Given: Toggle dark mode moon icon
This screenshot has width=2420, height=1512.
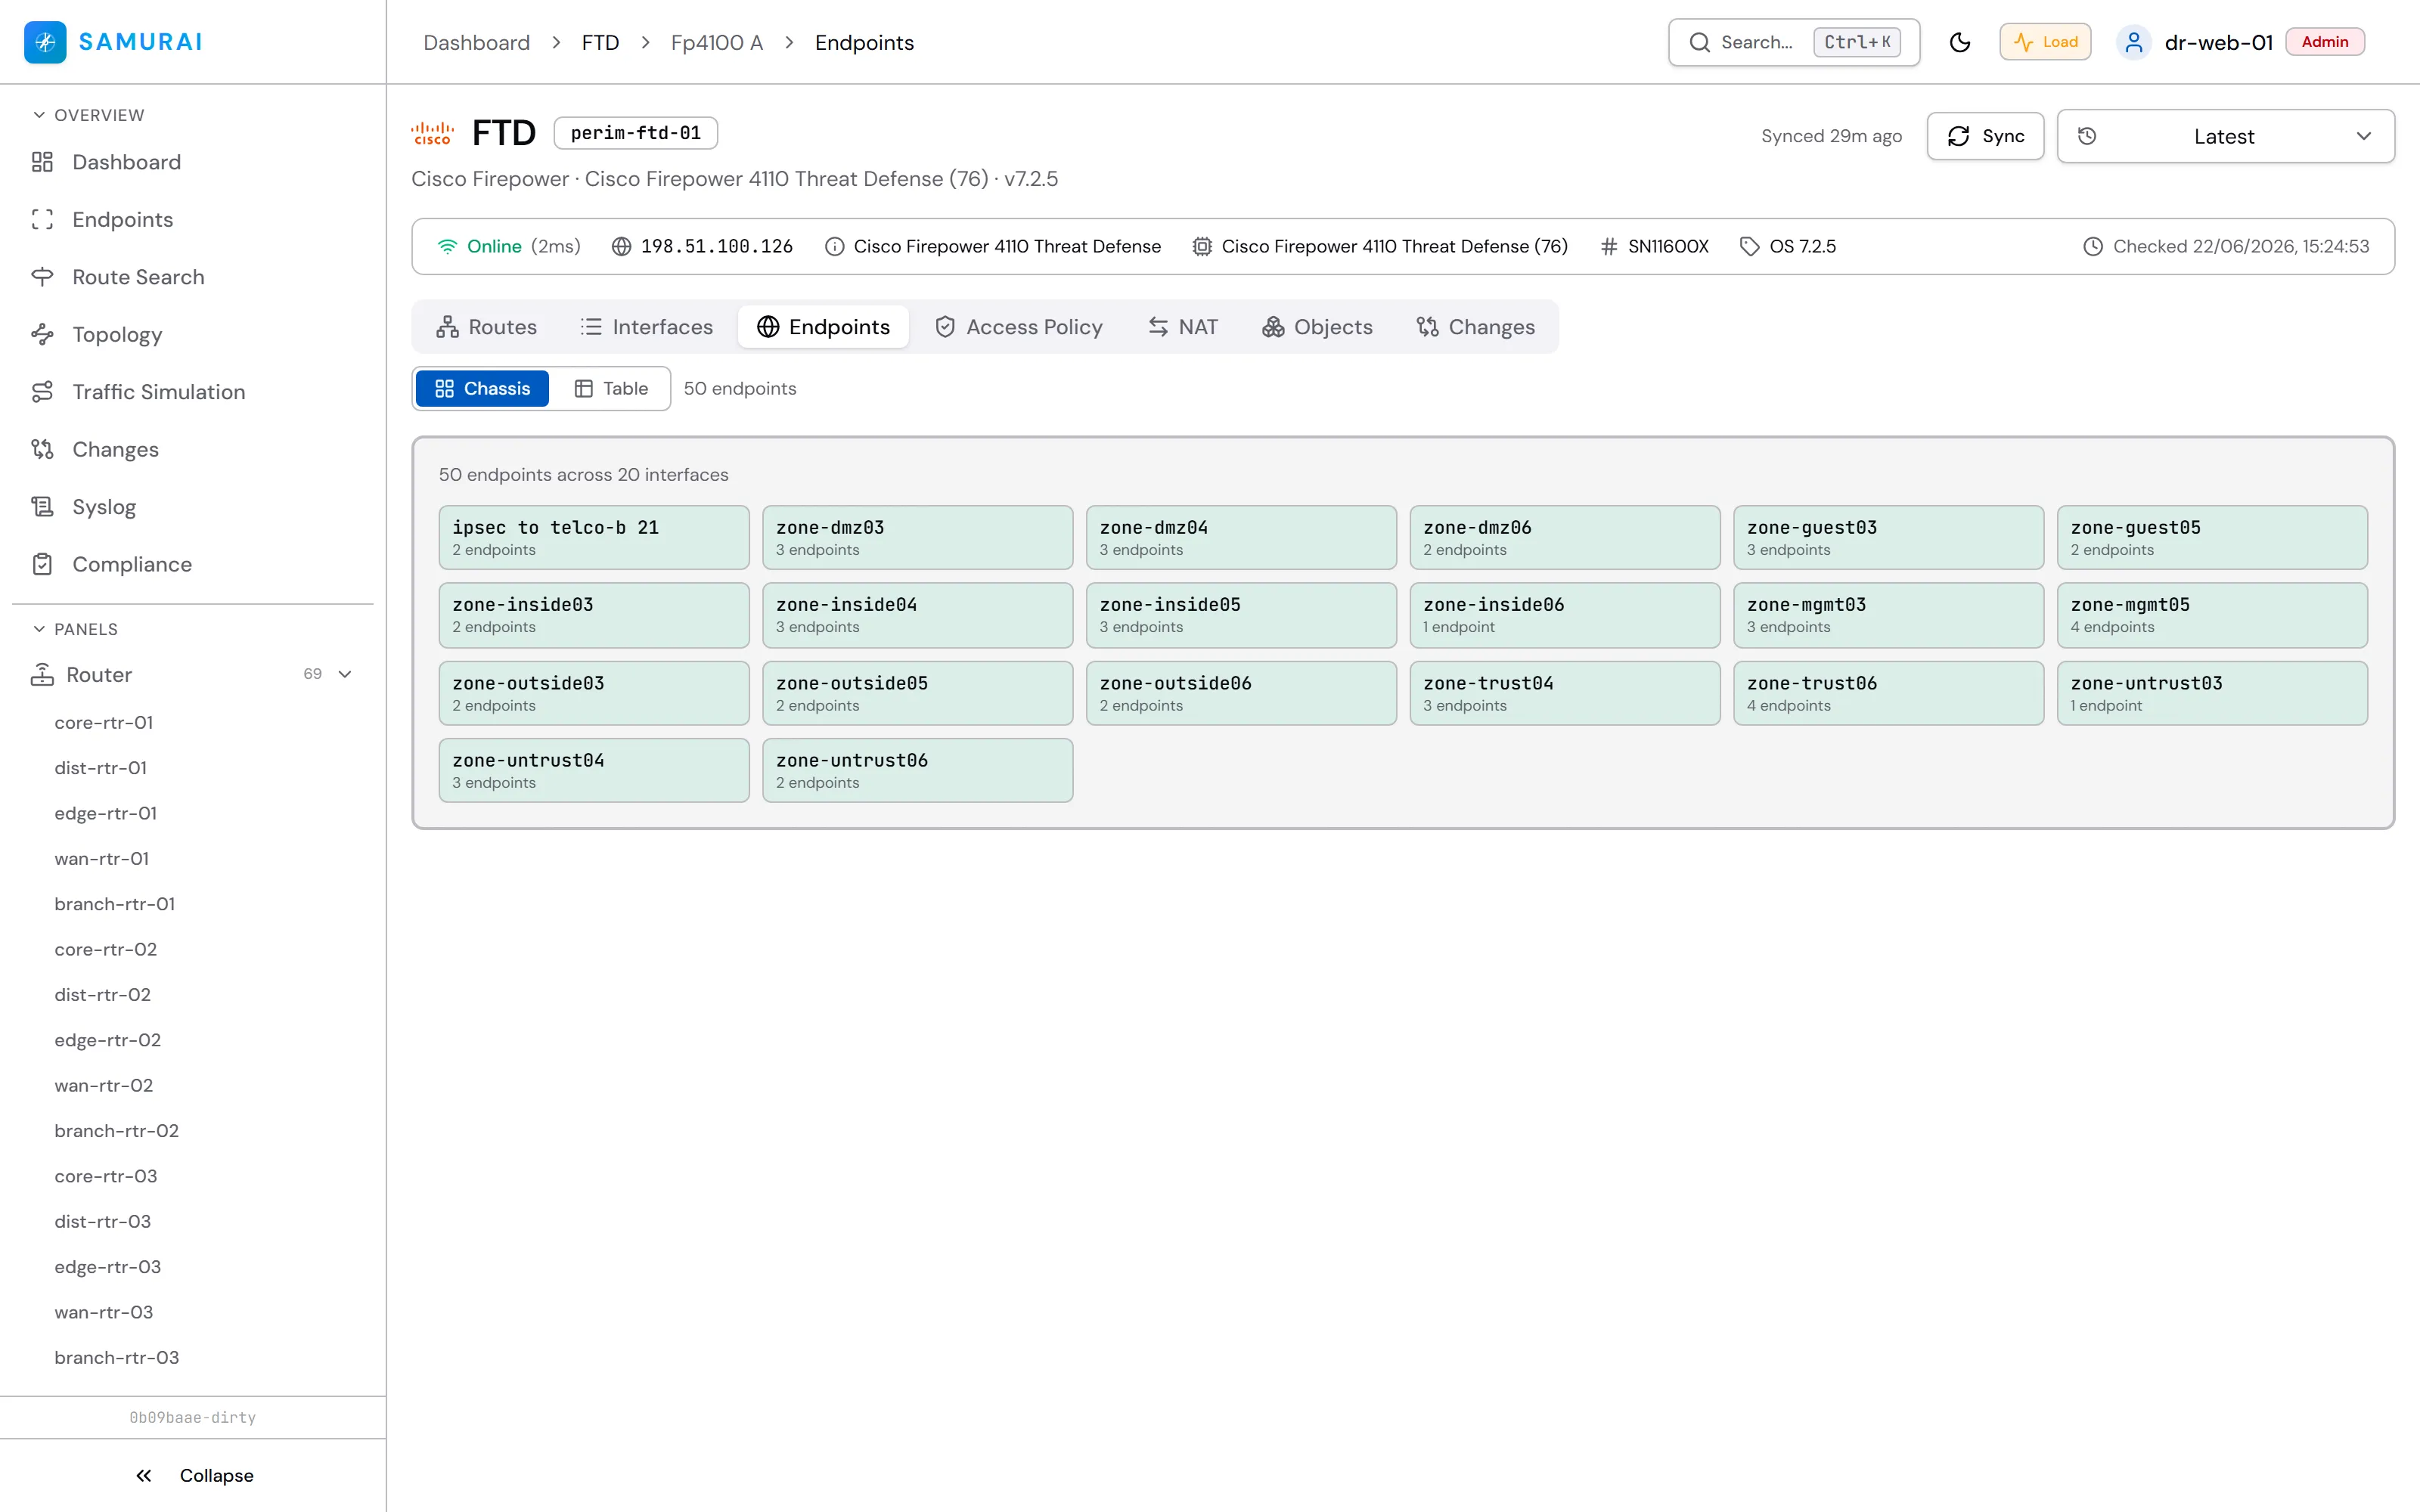Looking at the screenshot, I should 1960,42.
